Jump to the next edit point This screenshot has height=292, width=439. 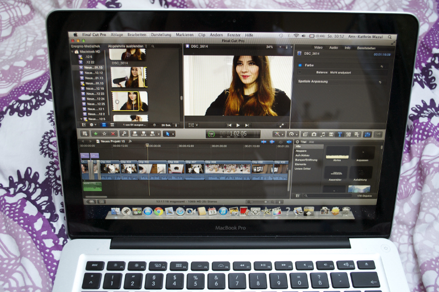[x=246, y=125]
